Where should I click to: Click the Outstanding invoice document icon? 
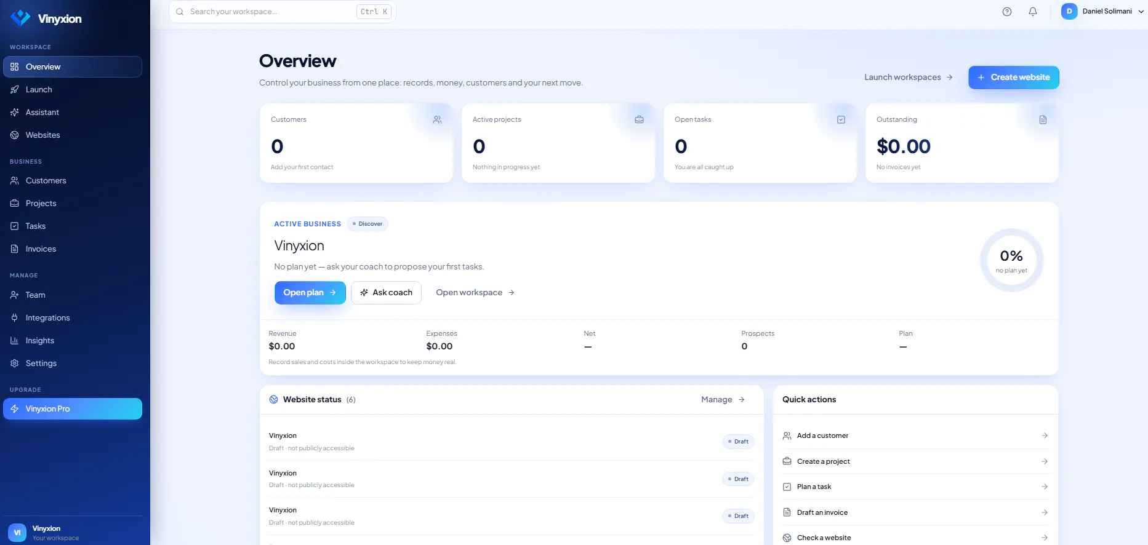point(1043,120)
